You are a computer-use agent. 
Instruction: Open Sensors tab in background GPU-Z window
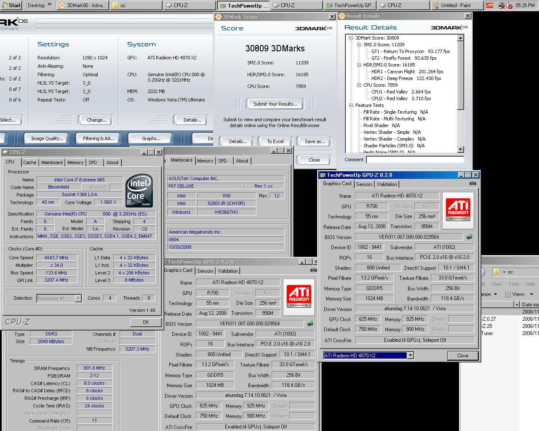click(205, 271)
